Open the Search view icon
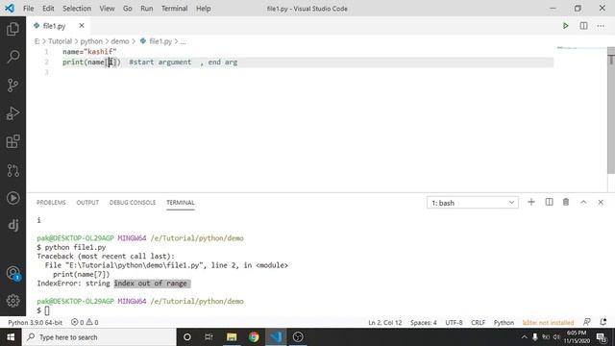This screenshot has width=615, height=346. pos(12,57)
